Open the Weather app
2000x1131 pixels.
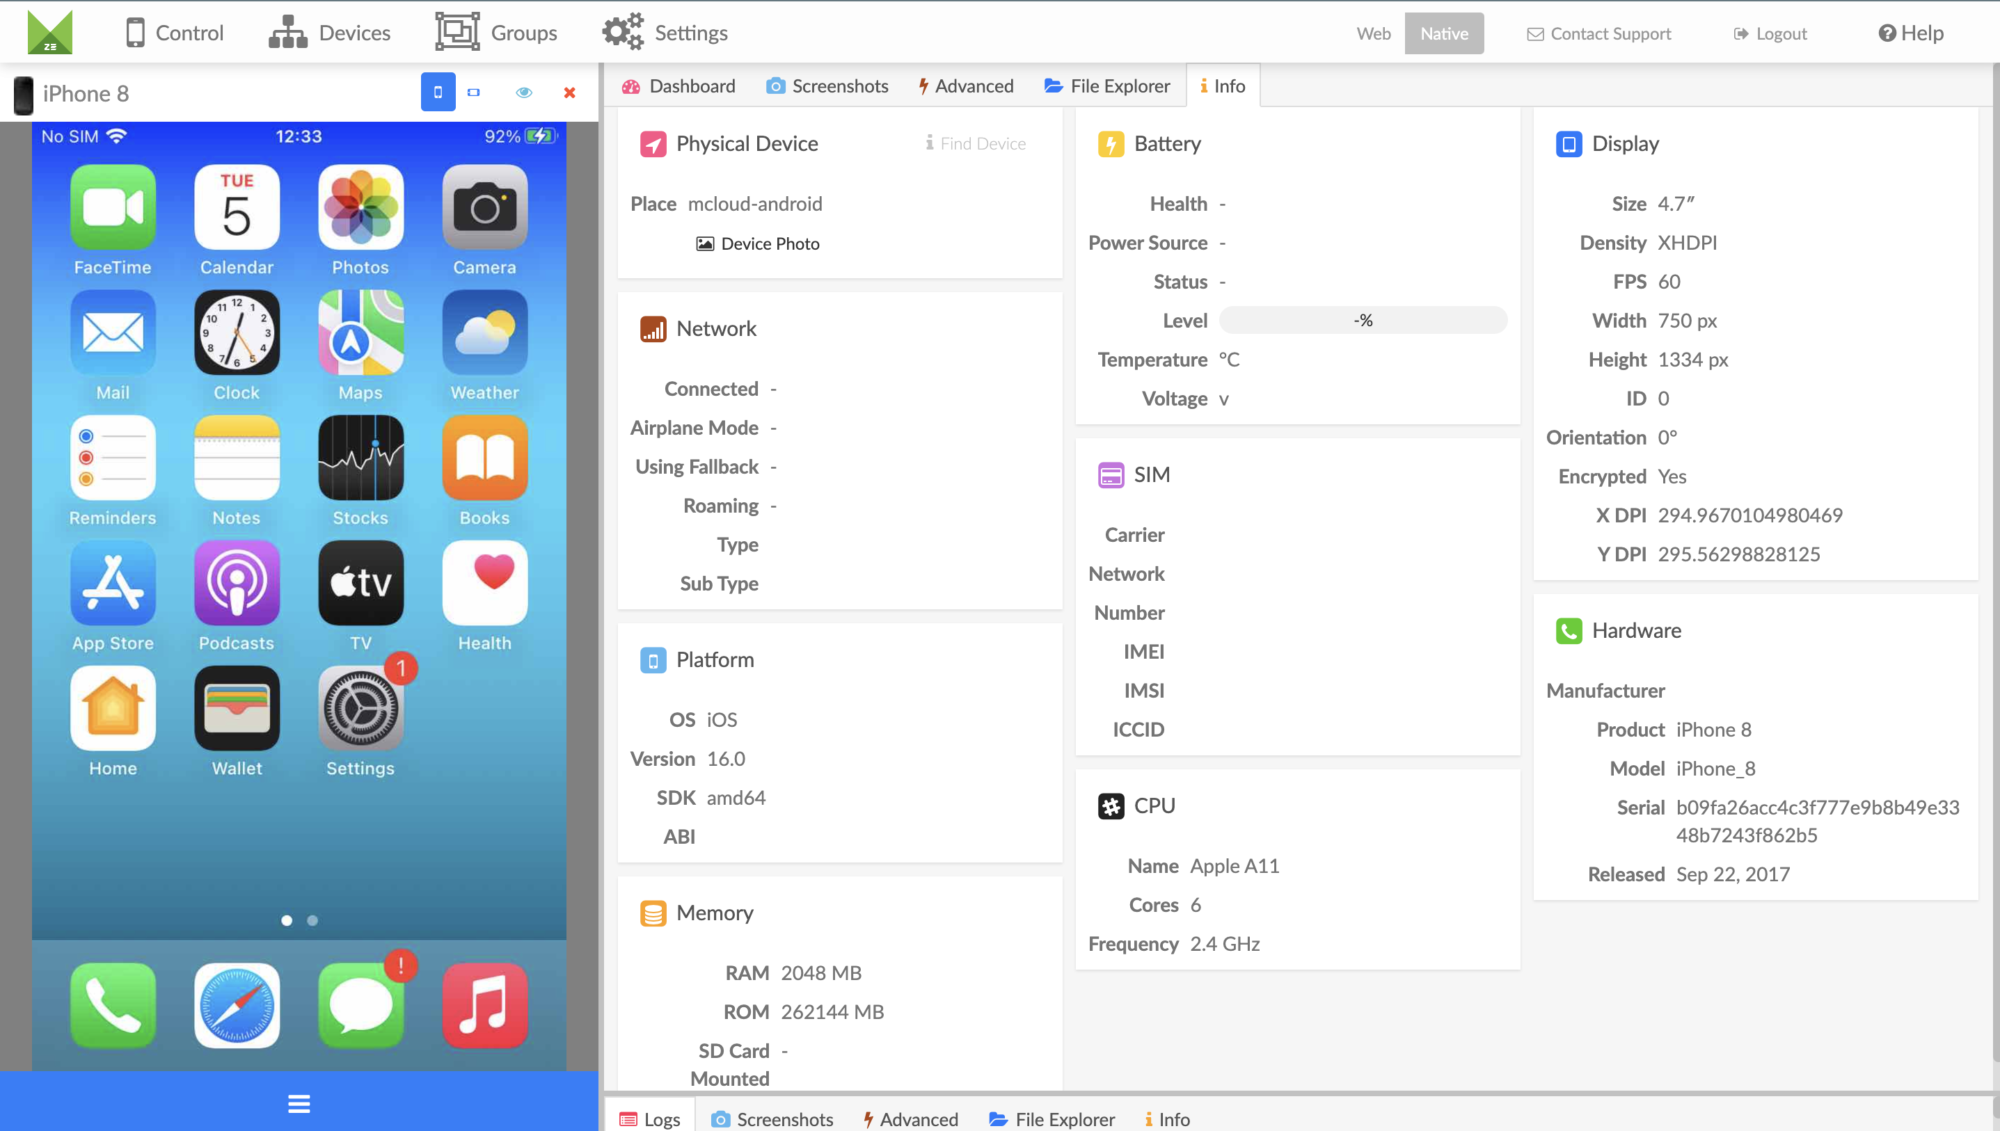coord(485,332)
